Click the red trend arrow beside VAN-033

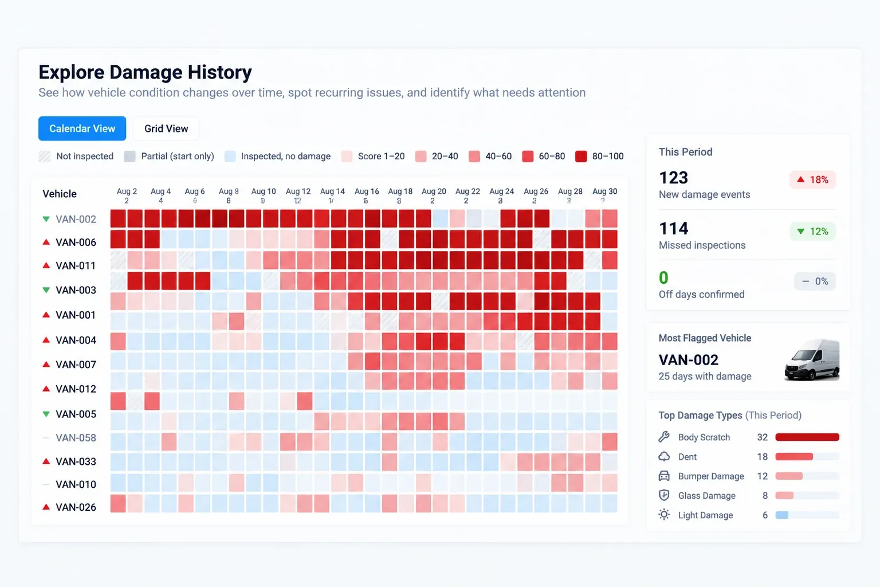click(x=46, y=461)
